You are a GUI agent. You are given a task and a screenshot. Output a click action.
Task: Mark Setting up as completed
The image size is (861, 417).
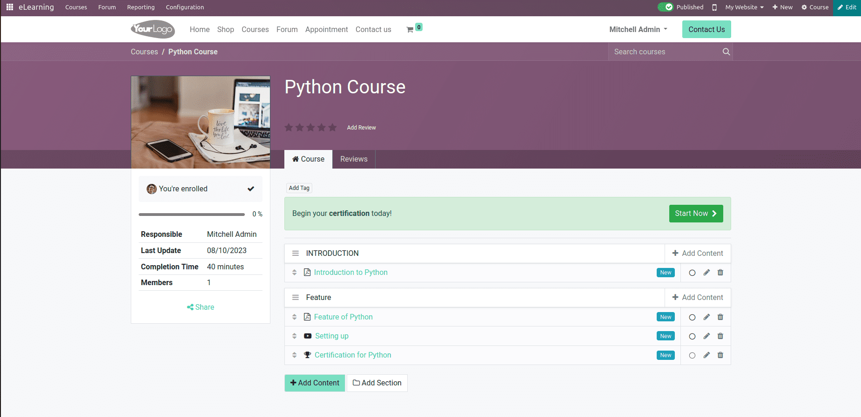coord(692,337)
